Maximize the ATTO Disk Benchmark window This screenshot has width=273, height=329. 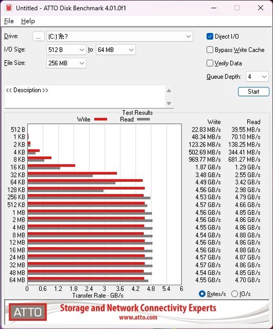pyautogui.click(x=237, y=8)
